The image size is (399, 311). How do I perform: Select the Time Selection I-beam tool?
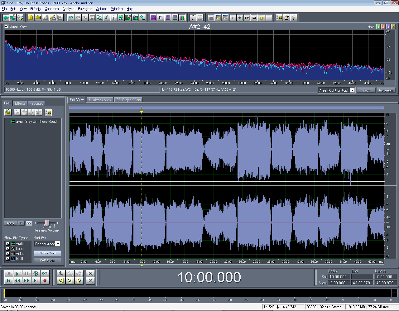(x=193, y=18)
